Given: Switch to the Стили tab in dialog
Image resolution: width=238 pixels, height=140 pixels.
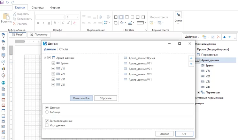Looking at the screenshot, I should pos(64,49).
